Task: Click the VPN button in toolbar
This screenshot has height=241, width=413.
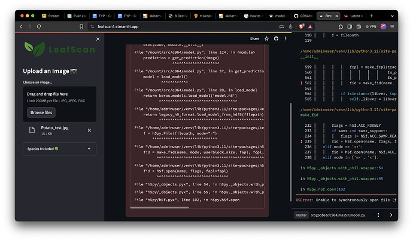Action: tap(371, 26)
